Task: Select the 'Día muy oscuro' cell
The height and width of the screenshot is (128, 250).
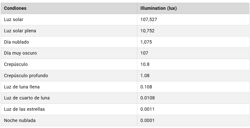Action: click(20, 53)
